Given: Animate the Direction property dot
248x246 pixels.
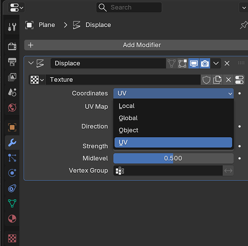Looking at the screenshot, I should tap(240, 126).
